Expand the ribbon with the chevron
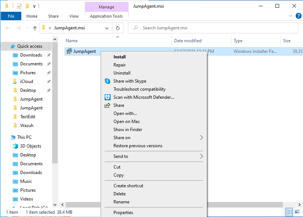303x217 pixels. tap(290, 16)
